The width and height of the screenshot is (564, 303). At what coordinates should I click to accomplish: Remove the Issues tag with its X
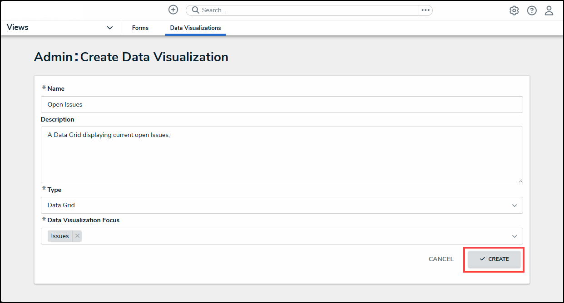[77, 236]
